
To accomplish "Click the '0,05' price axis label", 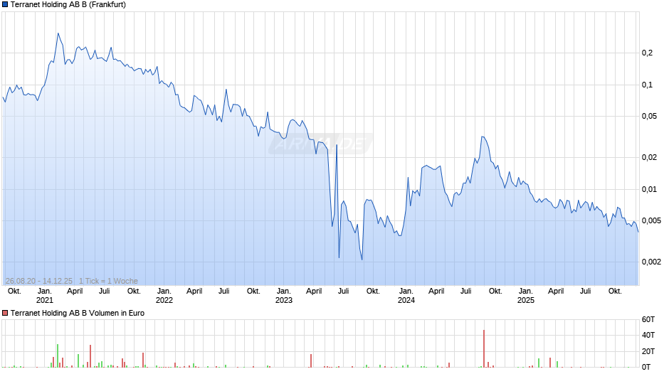I will click(649, 116).
